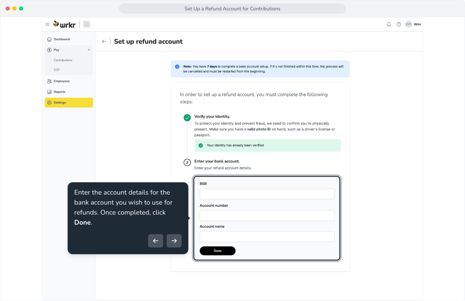Click the Account name input field
This screenshot has width=465, height=301.
[x=267, y=237]
